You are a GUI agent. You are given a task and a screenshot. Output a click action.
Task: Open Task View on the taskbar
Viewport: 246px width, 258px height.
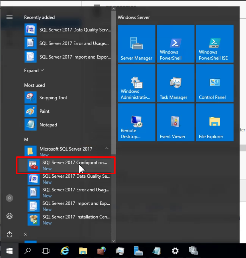pos(45,251)
